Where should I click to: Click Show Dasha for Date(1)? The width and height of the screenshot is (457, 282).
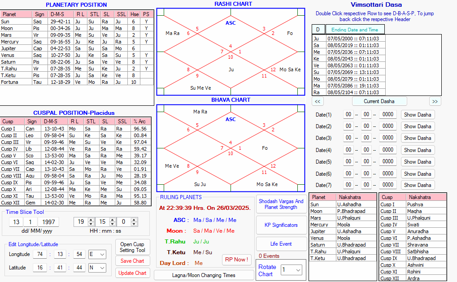coord(418,115)
